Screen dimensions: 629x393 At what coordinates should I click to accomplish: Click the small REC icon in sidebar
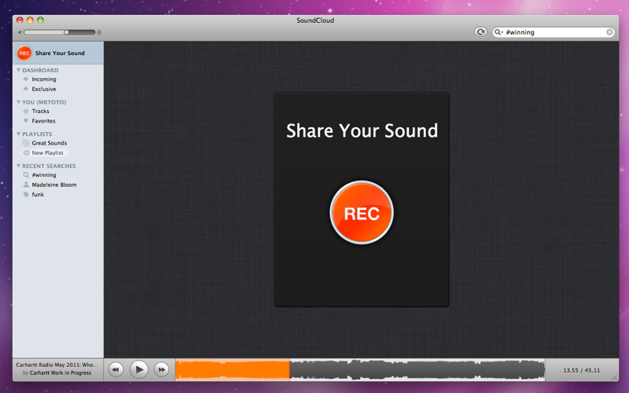24,53
